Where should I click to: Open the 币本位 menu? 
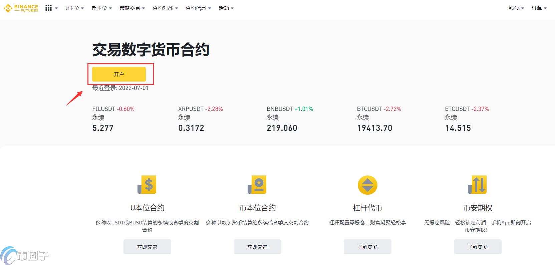102,8
